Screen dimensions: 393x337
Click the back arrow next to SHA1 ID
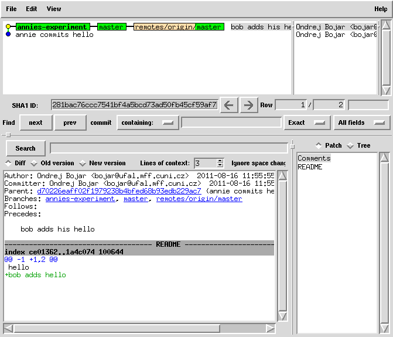tap(229, 105)
